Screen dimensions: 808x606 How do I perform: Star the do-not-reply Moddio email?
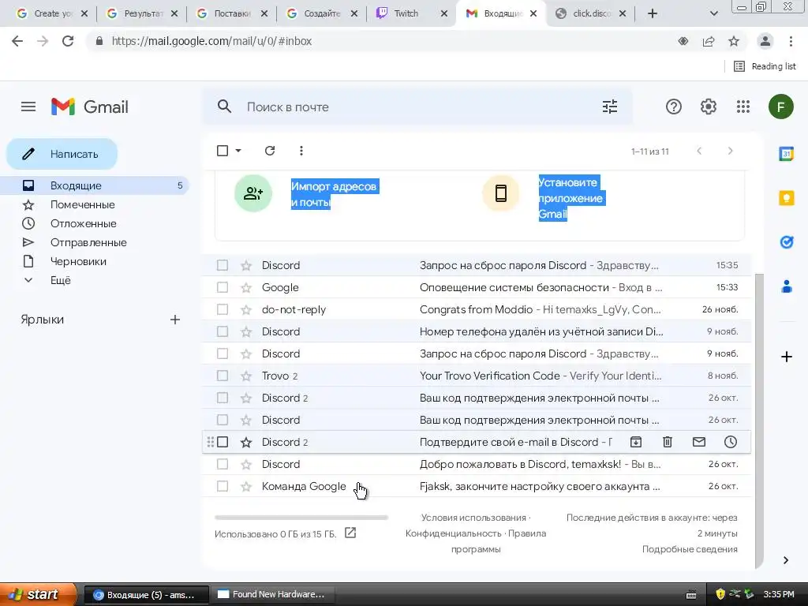click(246, 309)
